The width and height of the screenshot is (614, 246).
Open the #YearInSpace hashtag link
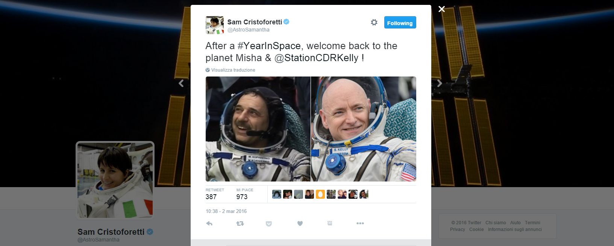(x=269, y=46)
